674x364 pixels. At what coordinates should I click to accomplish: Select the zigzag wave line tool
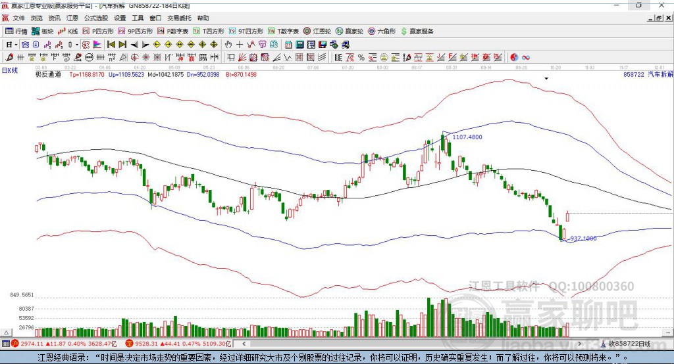point(287,57)
